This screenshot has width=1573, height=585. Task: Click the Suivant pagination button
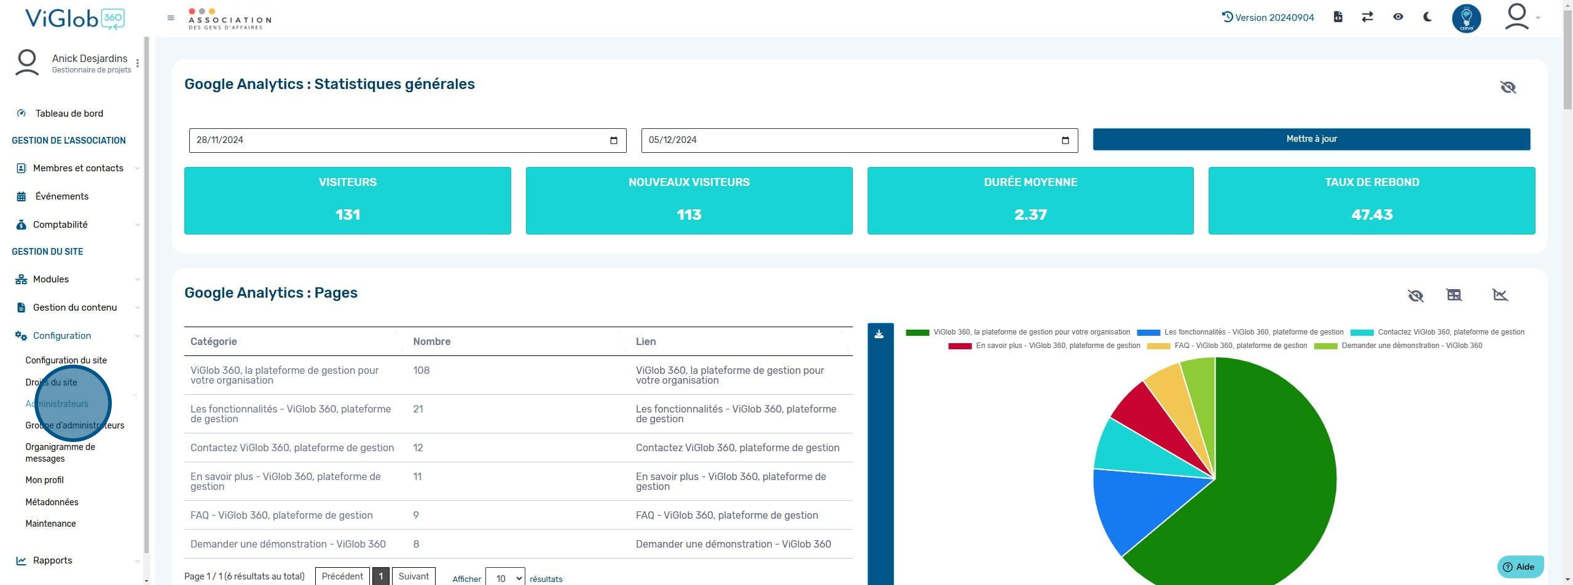(x=414, y=576)
